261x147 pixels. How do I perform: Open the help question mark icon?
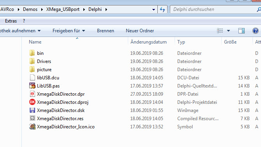point(255,31)
